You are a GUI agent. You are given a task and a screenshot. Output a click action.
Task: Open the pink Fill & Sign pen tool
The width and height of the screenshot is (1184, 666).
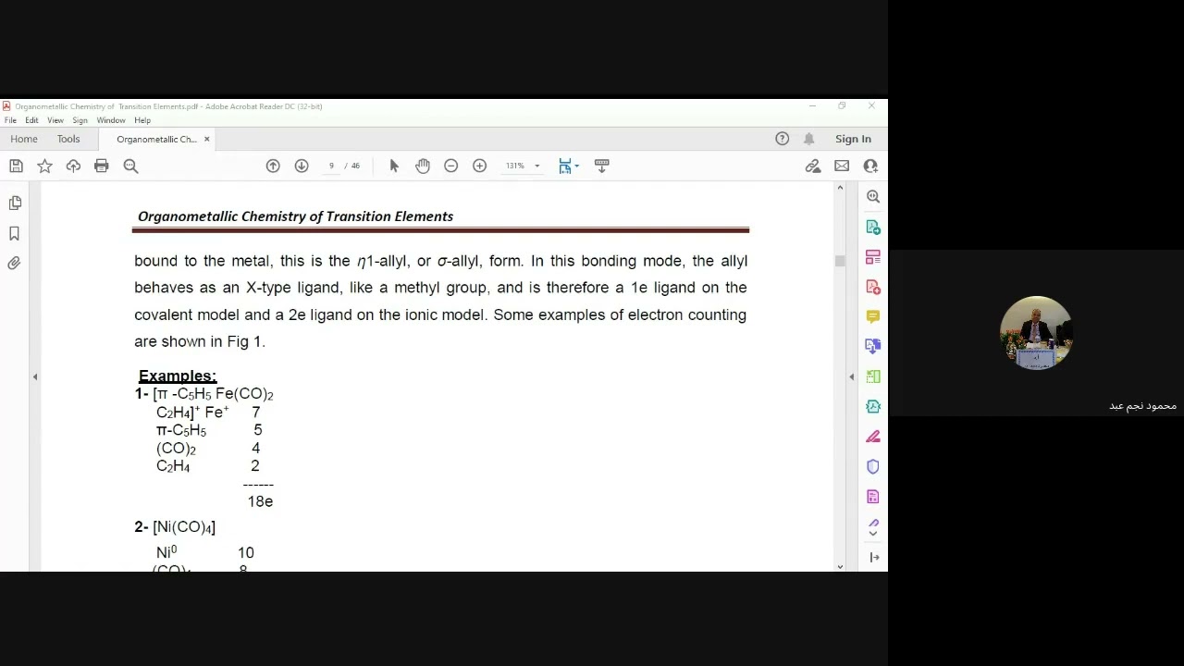pos(873,437)
